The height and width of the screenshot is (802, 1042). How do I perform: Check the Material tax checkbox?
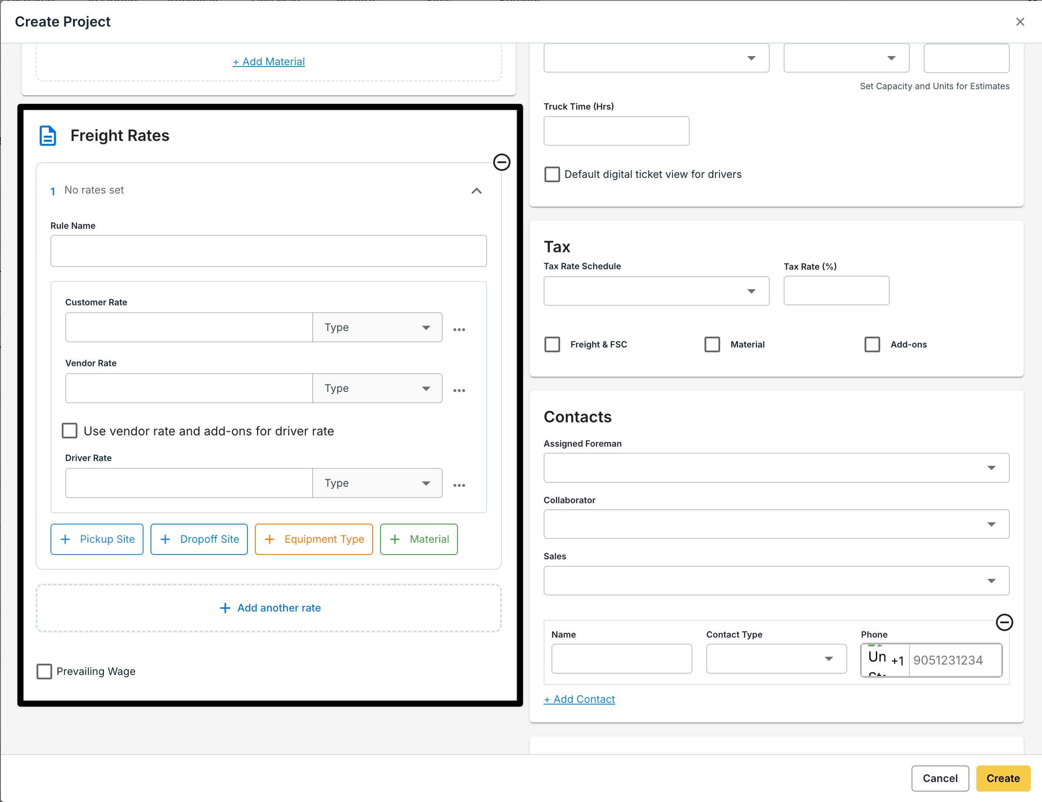coord(712,344)
